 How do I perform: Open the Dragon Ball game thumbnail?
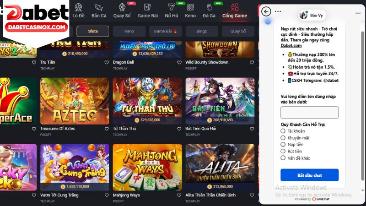[x=147, y=49]
